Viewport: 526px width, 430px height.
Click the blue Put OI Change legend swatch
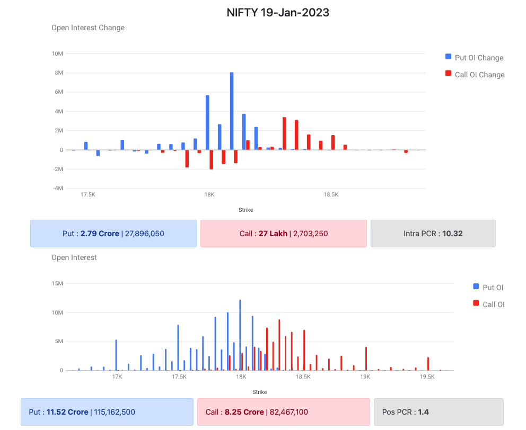click(x=448, y=57)
